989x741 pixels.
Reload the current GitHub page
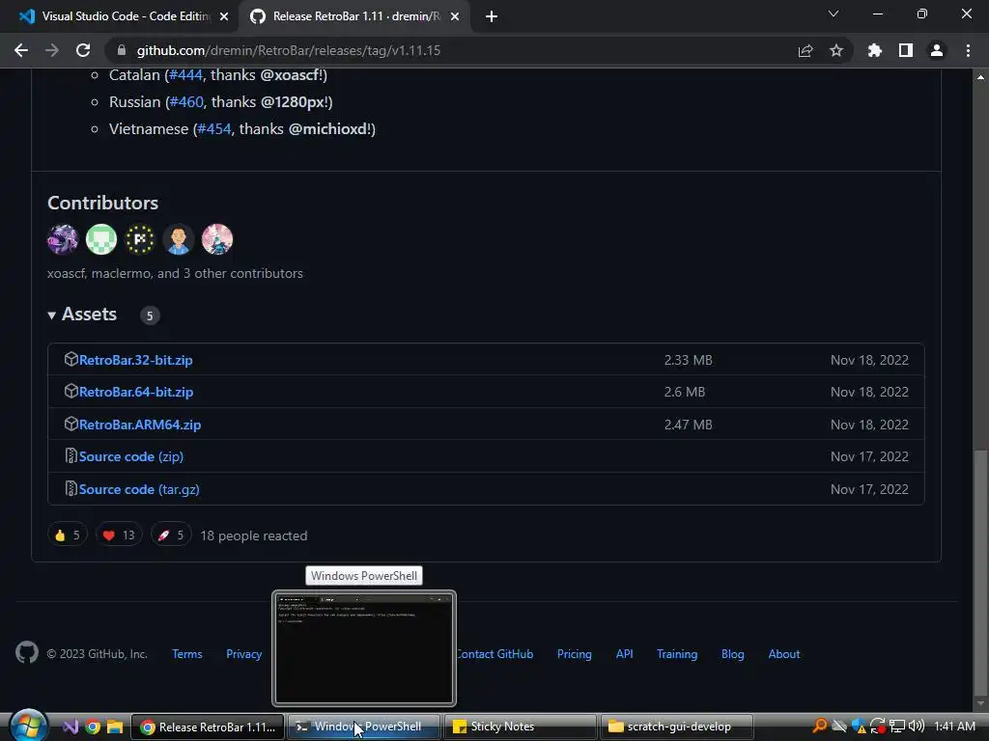83,50
